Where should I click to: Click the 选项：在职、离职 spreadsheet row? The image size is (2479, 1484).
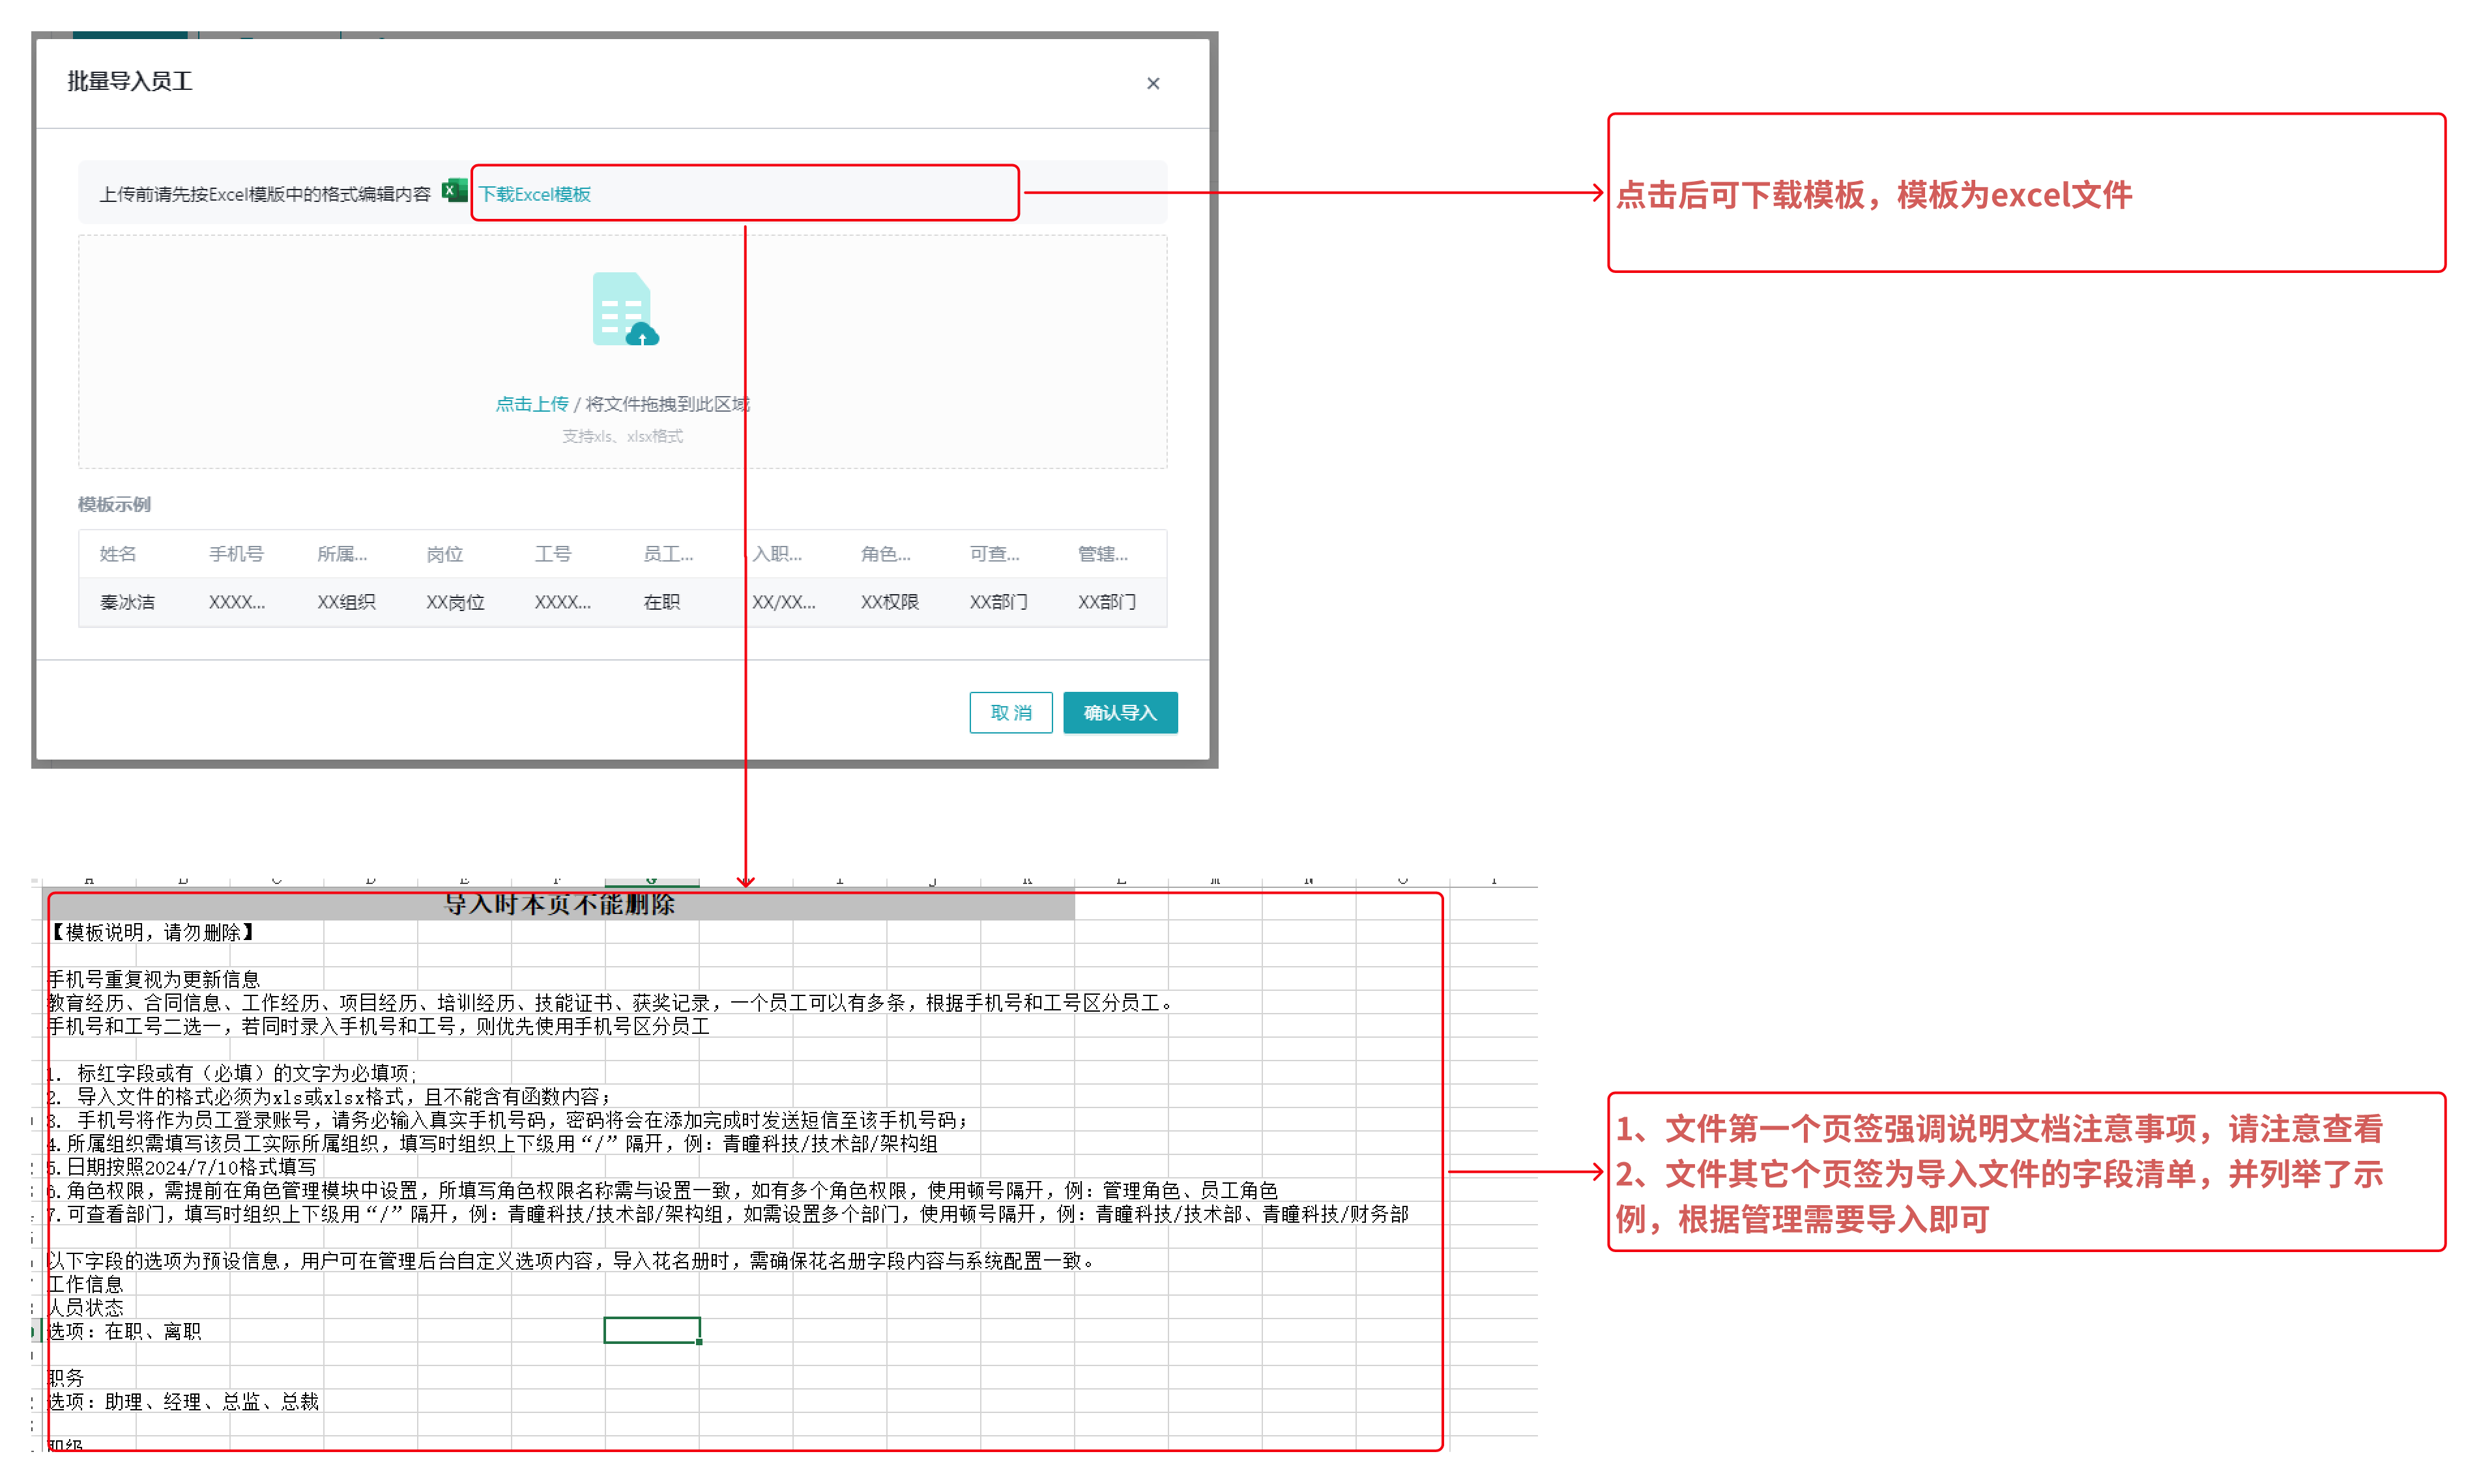[125, 1331]
